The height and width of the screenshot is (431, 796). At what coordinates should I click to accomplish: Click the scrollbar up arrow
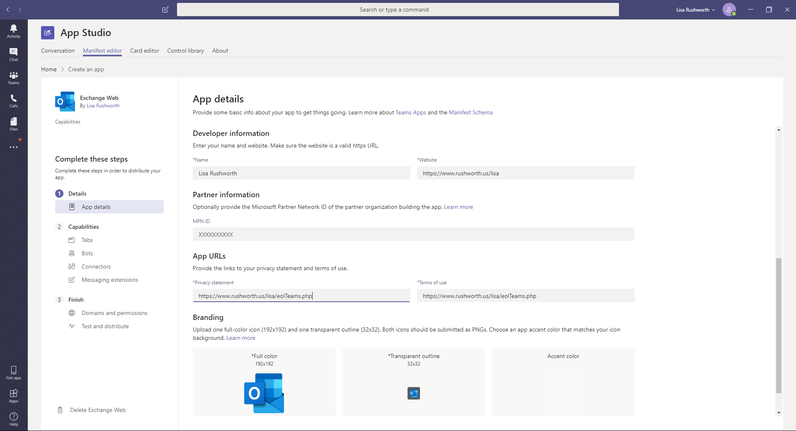[x=779, y=130]
